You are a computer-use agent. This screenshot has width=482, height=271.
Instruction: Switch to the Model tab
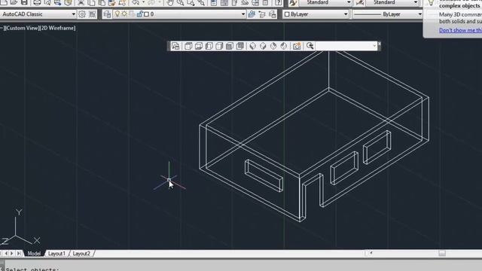(34, 254)
